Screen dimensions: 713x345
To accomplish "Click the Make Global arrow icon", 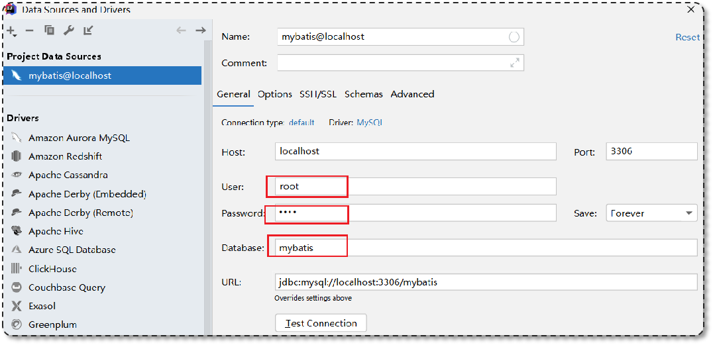I will click(x=88, y=30).
